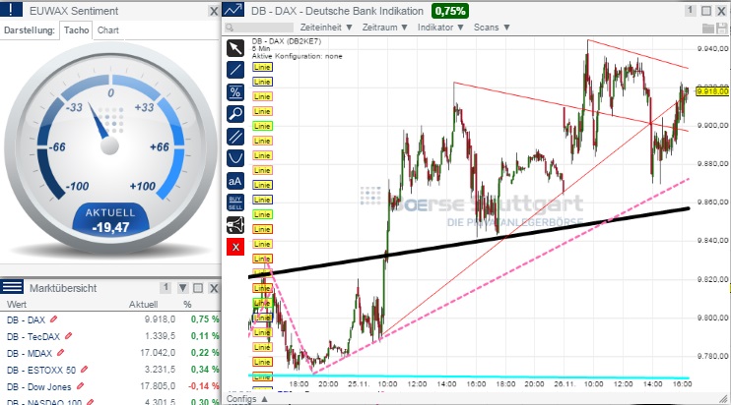
Task: Click the pencil icon next to DB - DAX
Action: (53, 318)
